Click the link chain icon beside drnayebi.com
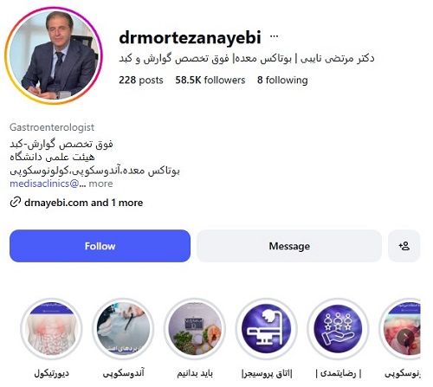433x387 pixels. click(x=16, y=203)
